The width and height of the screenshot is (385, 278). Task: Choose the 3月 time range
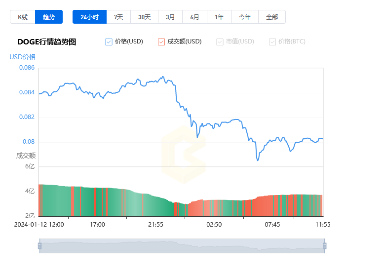[170, 17]
